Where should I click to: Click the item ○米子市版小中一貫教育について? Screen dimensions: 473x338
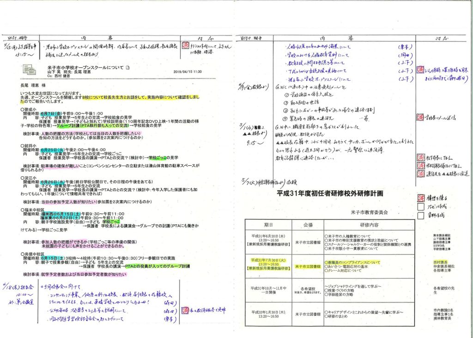351,249
